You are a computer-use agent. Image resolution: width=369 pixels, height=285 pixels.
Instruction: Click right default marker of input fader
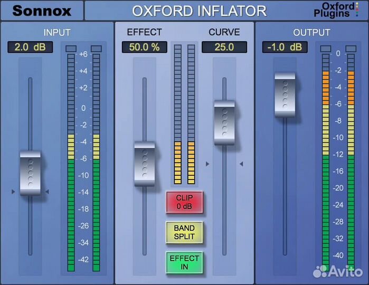coord(48,192)
